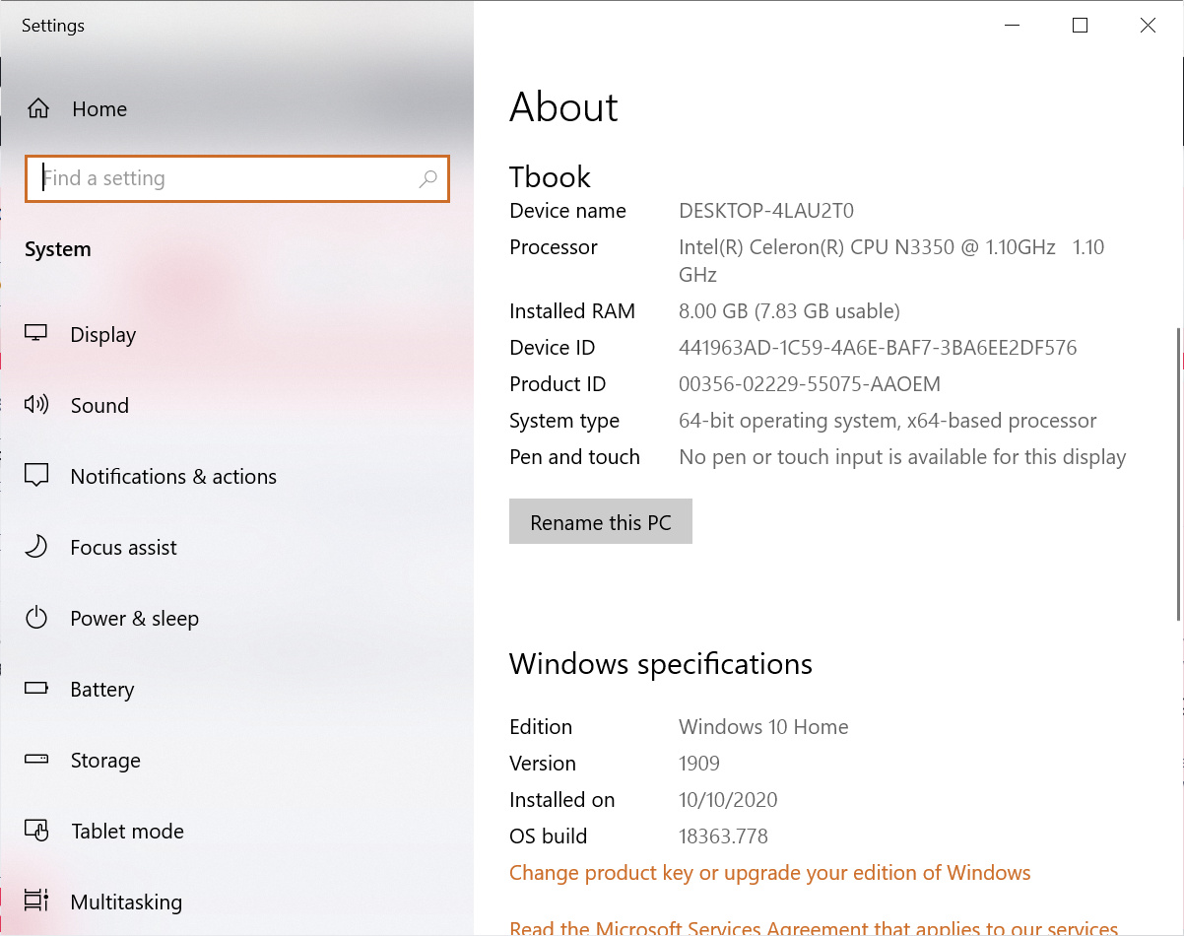Click the Storage drive icon
Viewport: 1184px width, 936px height.
click(36, 760)
